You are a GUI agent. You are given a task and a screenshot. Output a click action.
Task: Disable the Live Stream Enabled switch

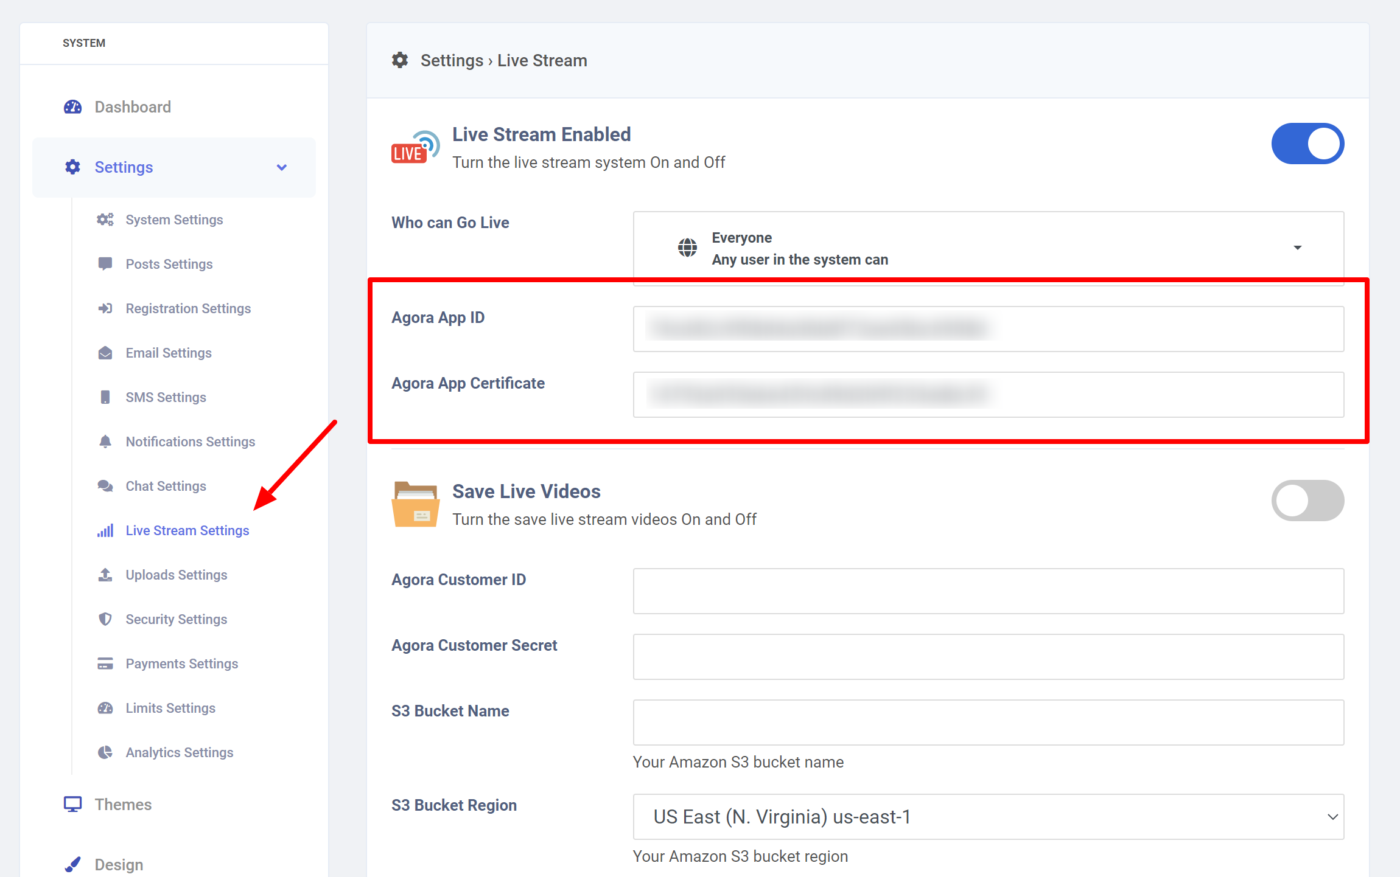click(x=1307, y=144)
